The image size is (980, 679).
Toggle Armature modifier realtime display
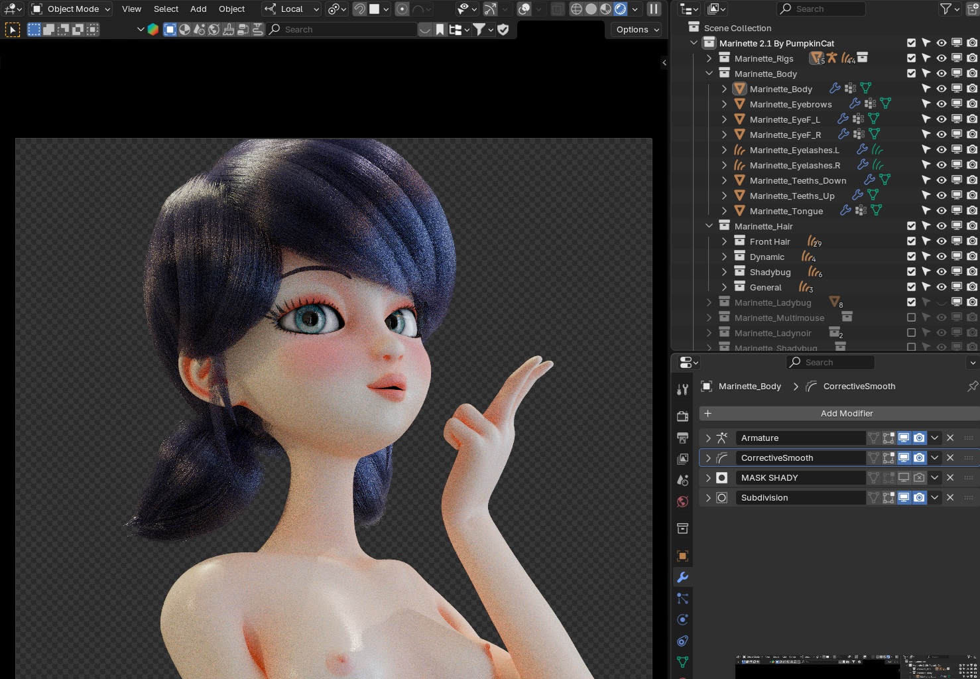click(x=904, y=438)
